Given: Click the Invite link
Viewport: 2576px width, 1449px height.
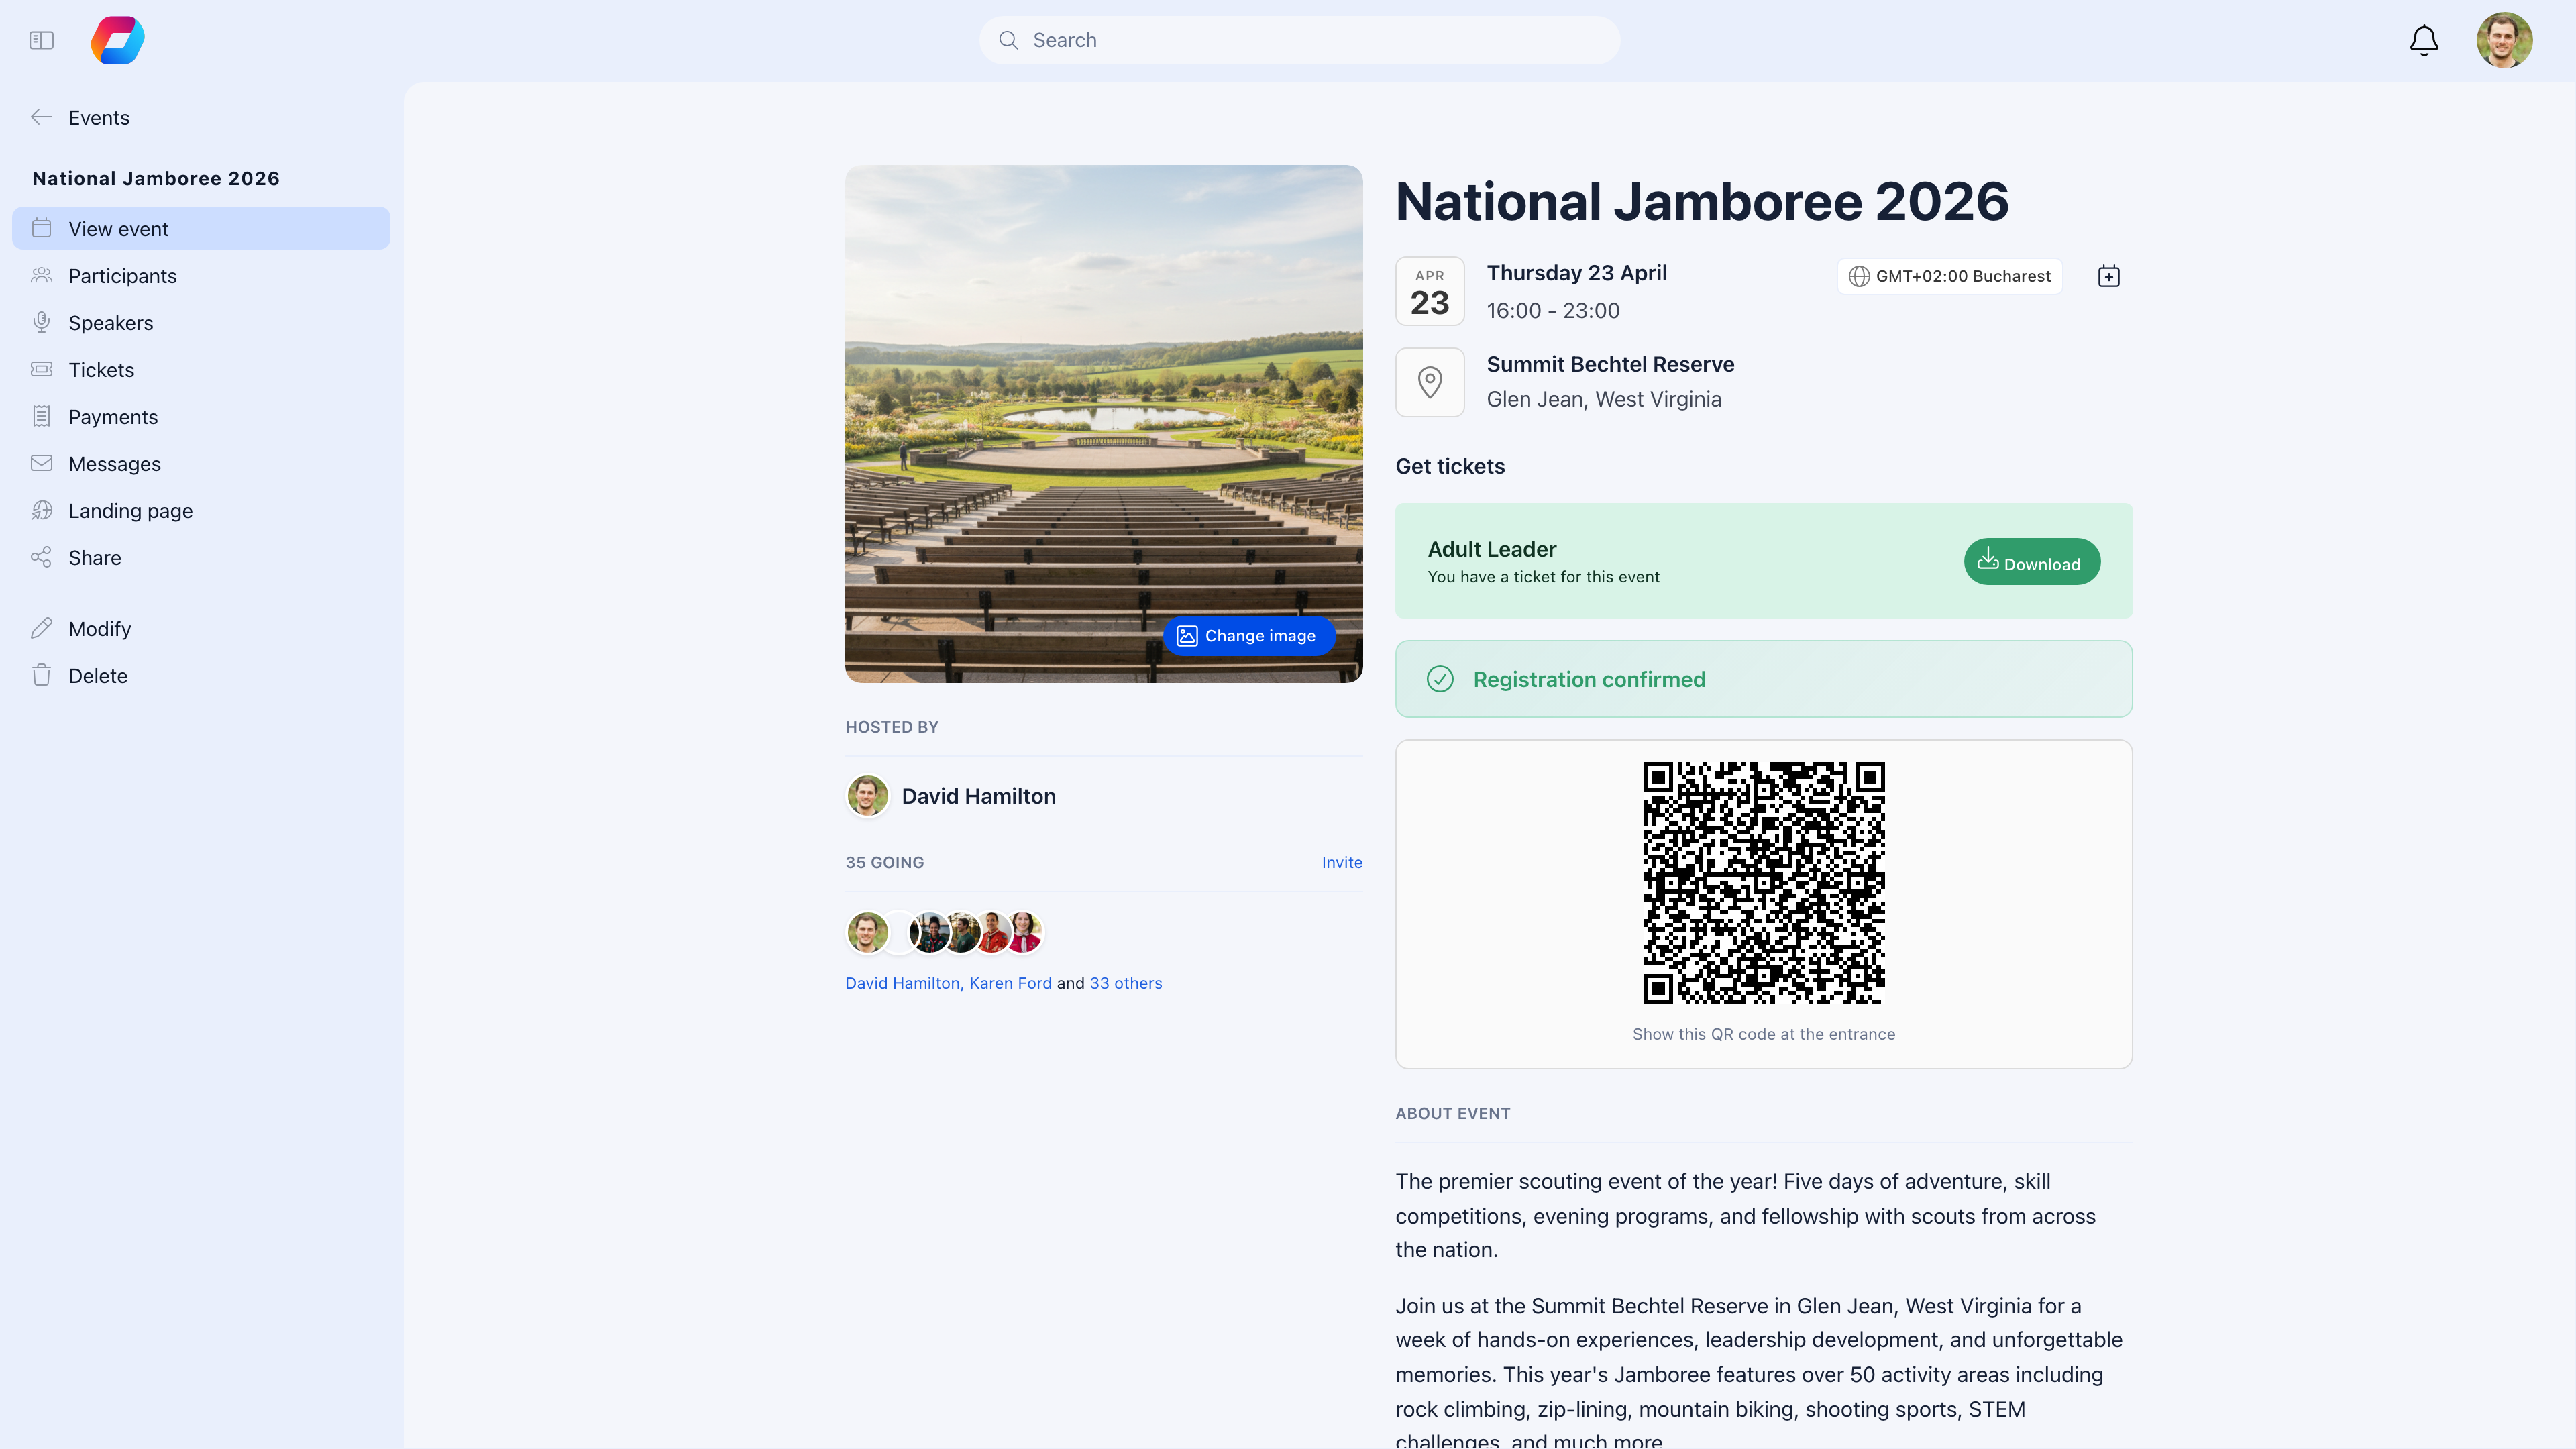Looking at the screenshot, I should click(x=1342, y=861).
